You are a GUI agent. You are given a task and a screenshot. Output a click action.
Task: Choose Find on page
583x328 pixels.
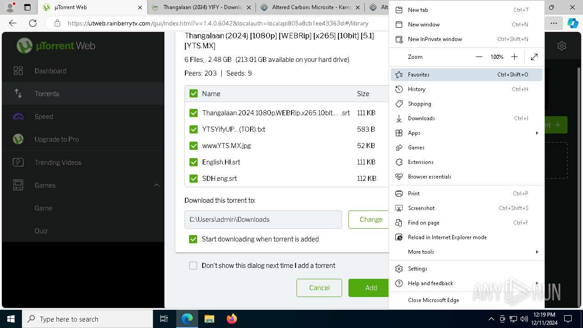pos(466,222)
